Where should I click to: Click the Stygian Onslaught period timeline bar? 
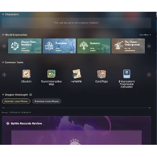pyautogui.click(x=77, y=108)
